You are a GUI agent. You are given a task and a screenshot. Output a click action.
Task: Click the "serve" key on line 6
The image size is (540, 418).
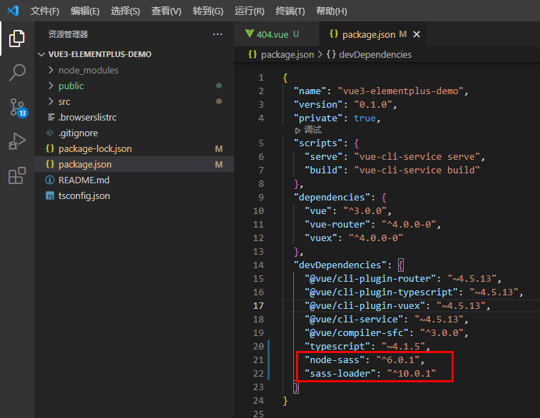point(323,157)
